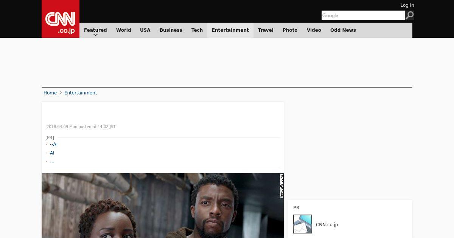Click the magnifier search icon

[x=409, y=15]
